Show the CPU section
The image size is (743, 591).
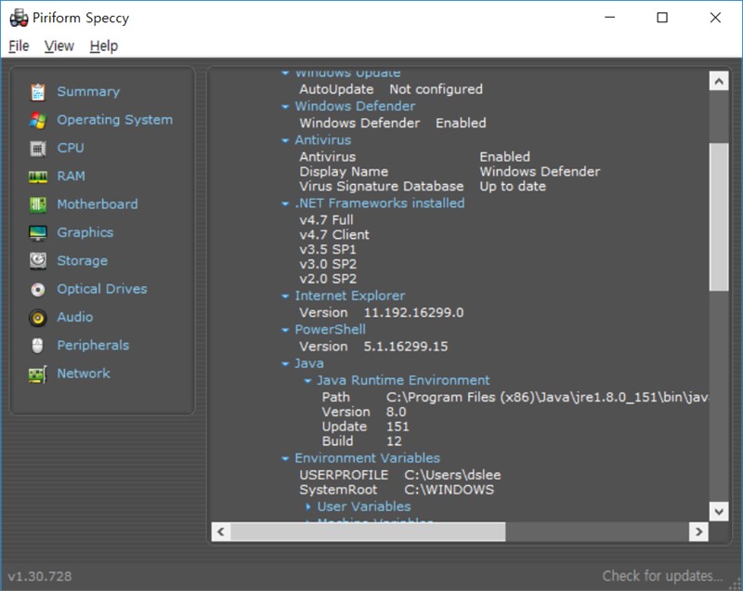click(71, 148)
